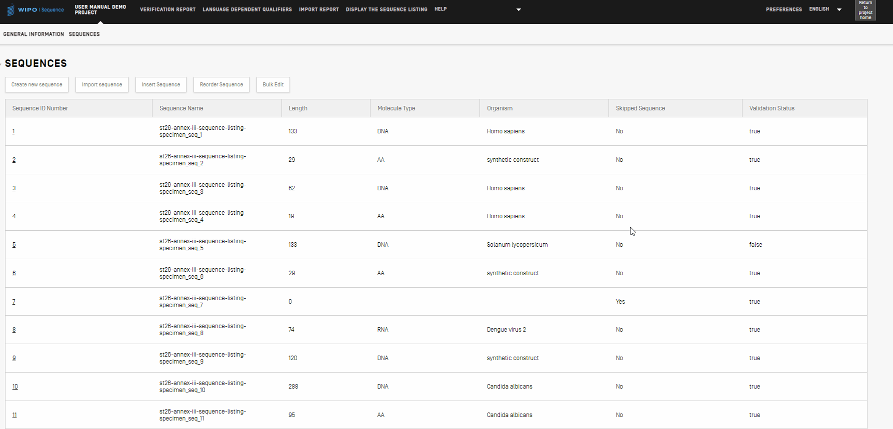Open Verification Report menu
Screen dimensions: 893x429
(167, 9)
